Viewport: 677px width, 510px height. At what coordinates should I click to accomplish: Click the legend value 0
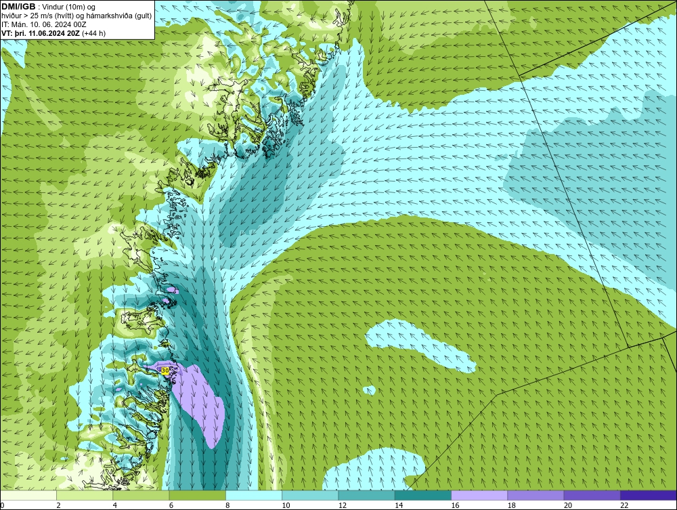(2, 505)
